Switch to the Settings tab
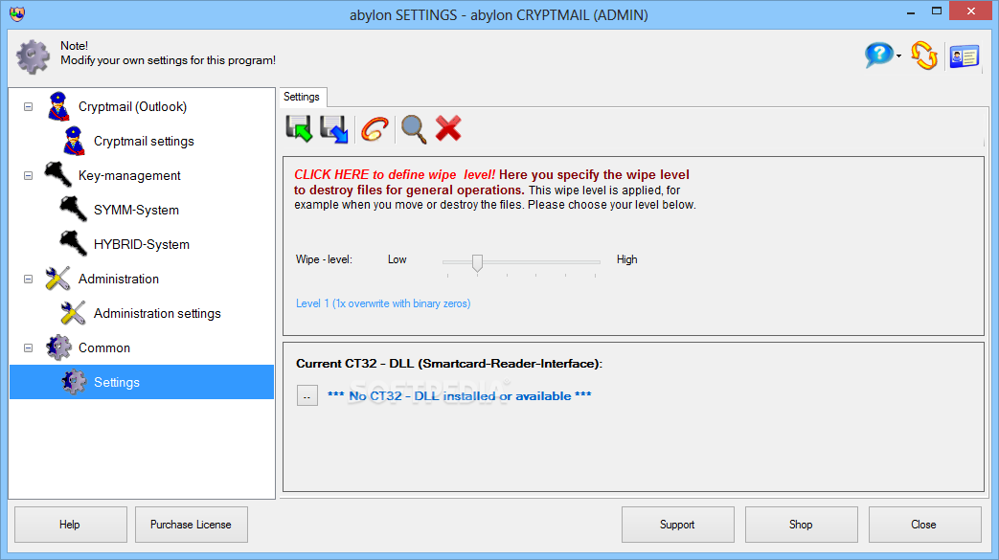The image size is (999, 560). click(302, 97)
